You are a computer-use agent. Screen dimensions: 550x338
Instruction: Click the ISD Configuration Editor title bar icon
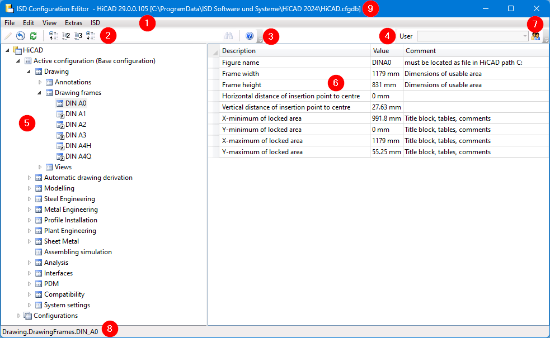(x=10, y=8)
